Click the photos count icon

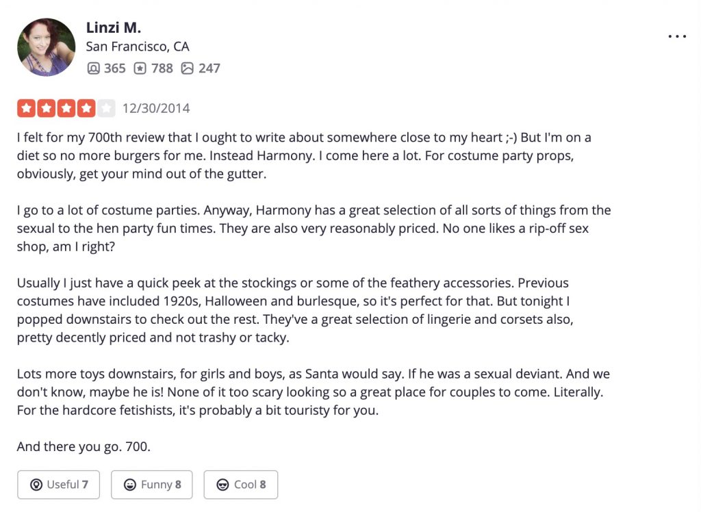pyautogui.click(x=188, y=68)
